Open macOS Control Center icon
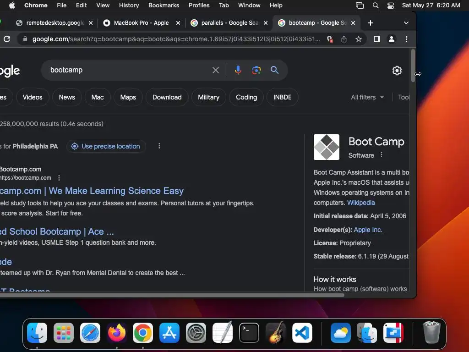The height and width of the screenshot is (352, 469). (391, 5)
